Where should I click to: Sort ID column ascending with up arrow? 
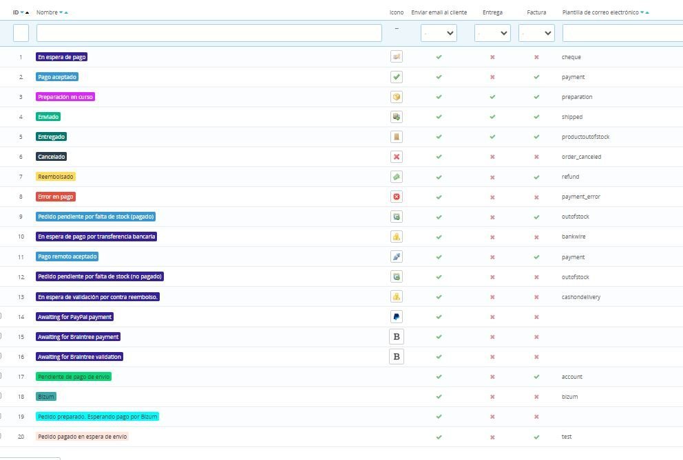click(27, 12)
